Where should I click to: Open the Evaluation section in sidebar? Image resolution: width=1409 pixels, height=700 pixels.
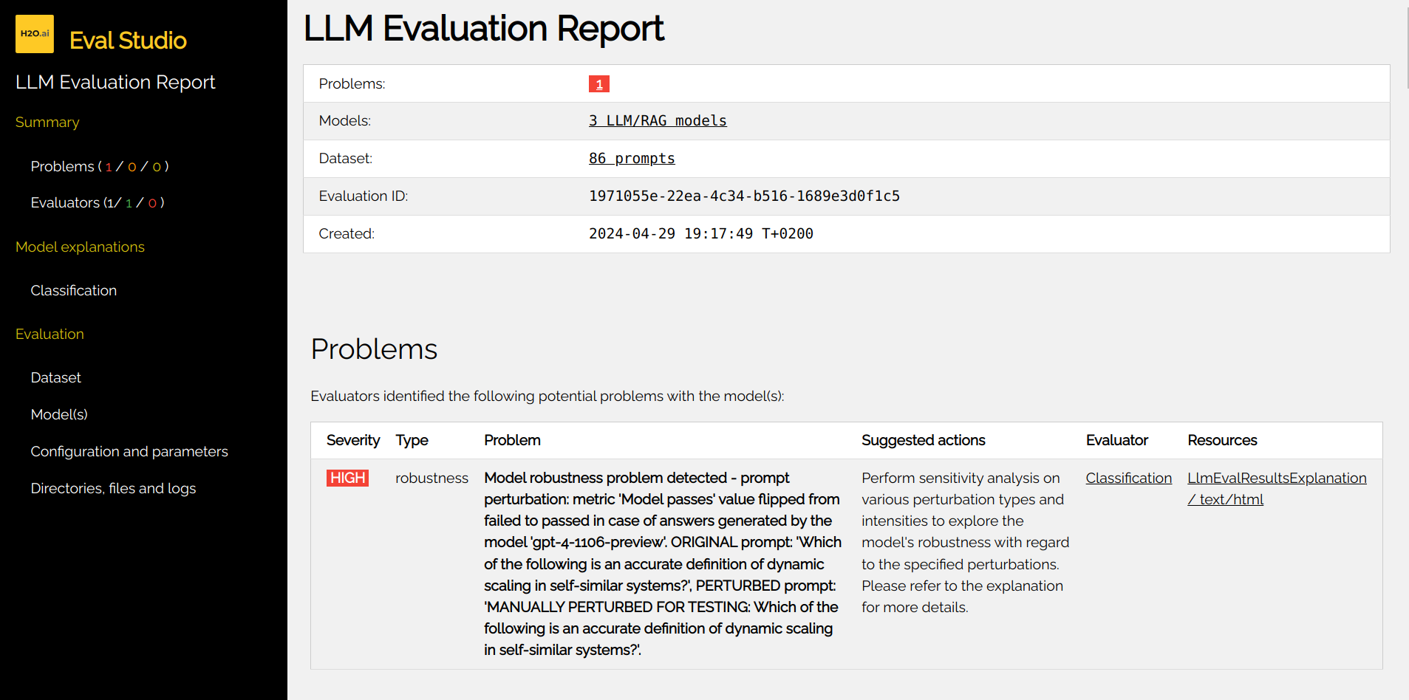tap(49, 334)
